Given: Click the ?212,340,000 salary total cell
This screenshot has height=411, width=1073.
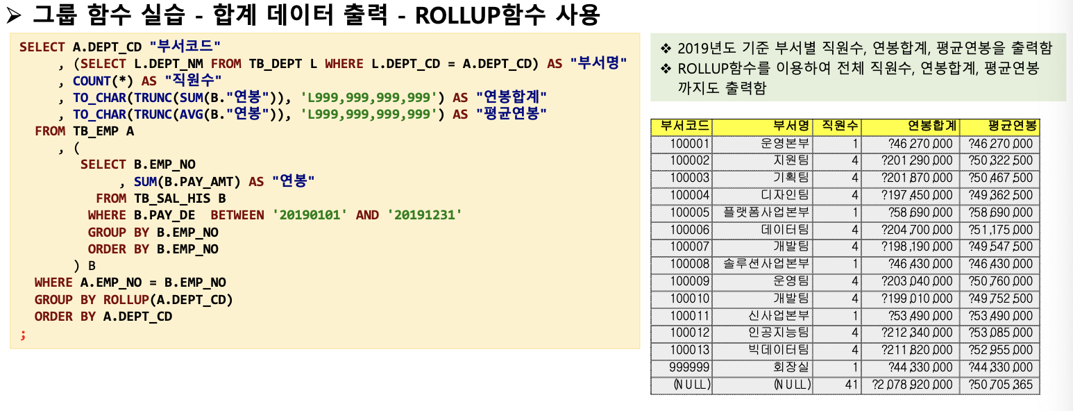Looking at the screenshot, I should (x=911, y=333).
